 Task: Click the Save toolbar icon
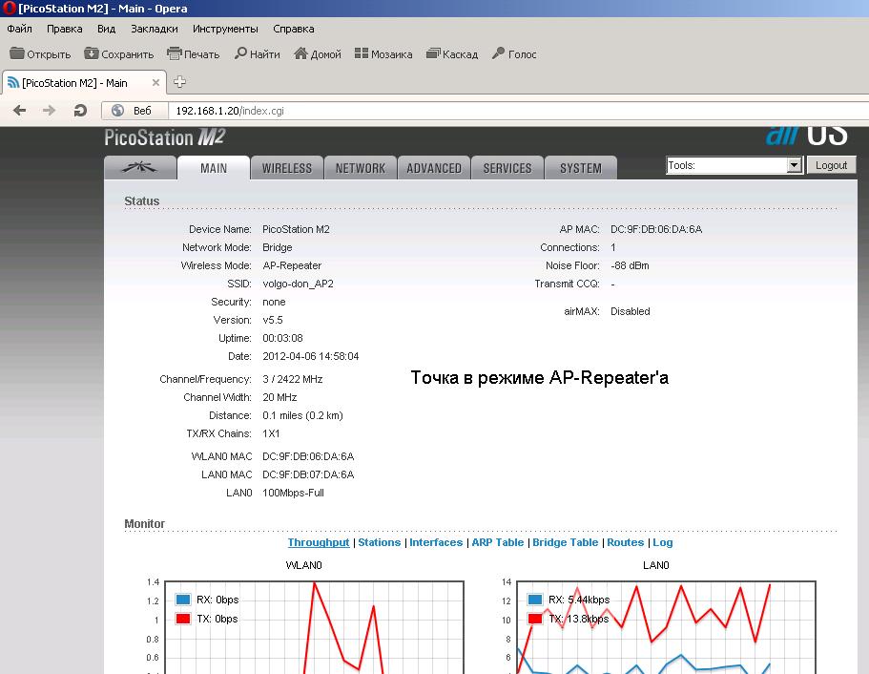pos(91,53)
